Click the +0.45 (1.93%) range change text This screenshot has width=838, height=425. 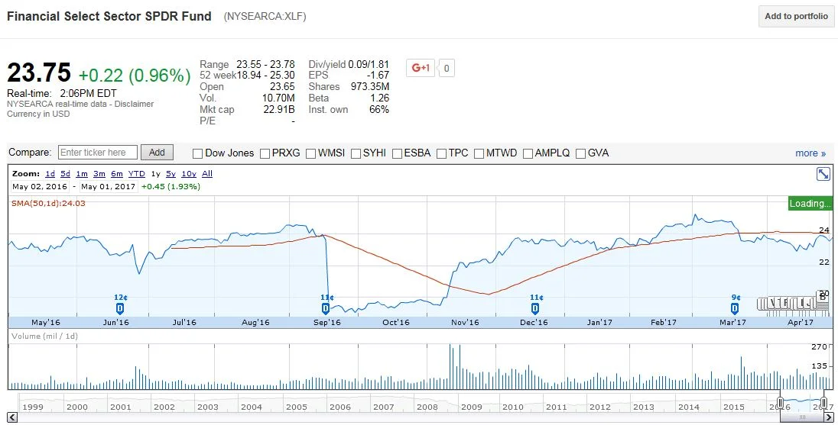(171, 187)
